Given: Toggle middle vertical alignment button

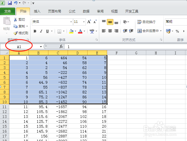Looking at the screenshot, I should click(x=110, y=22).
